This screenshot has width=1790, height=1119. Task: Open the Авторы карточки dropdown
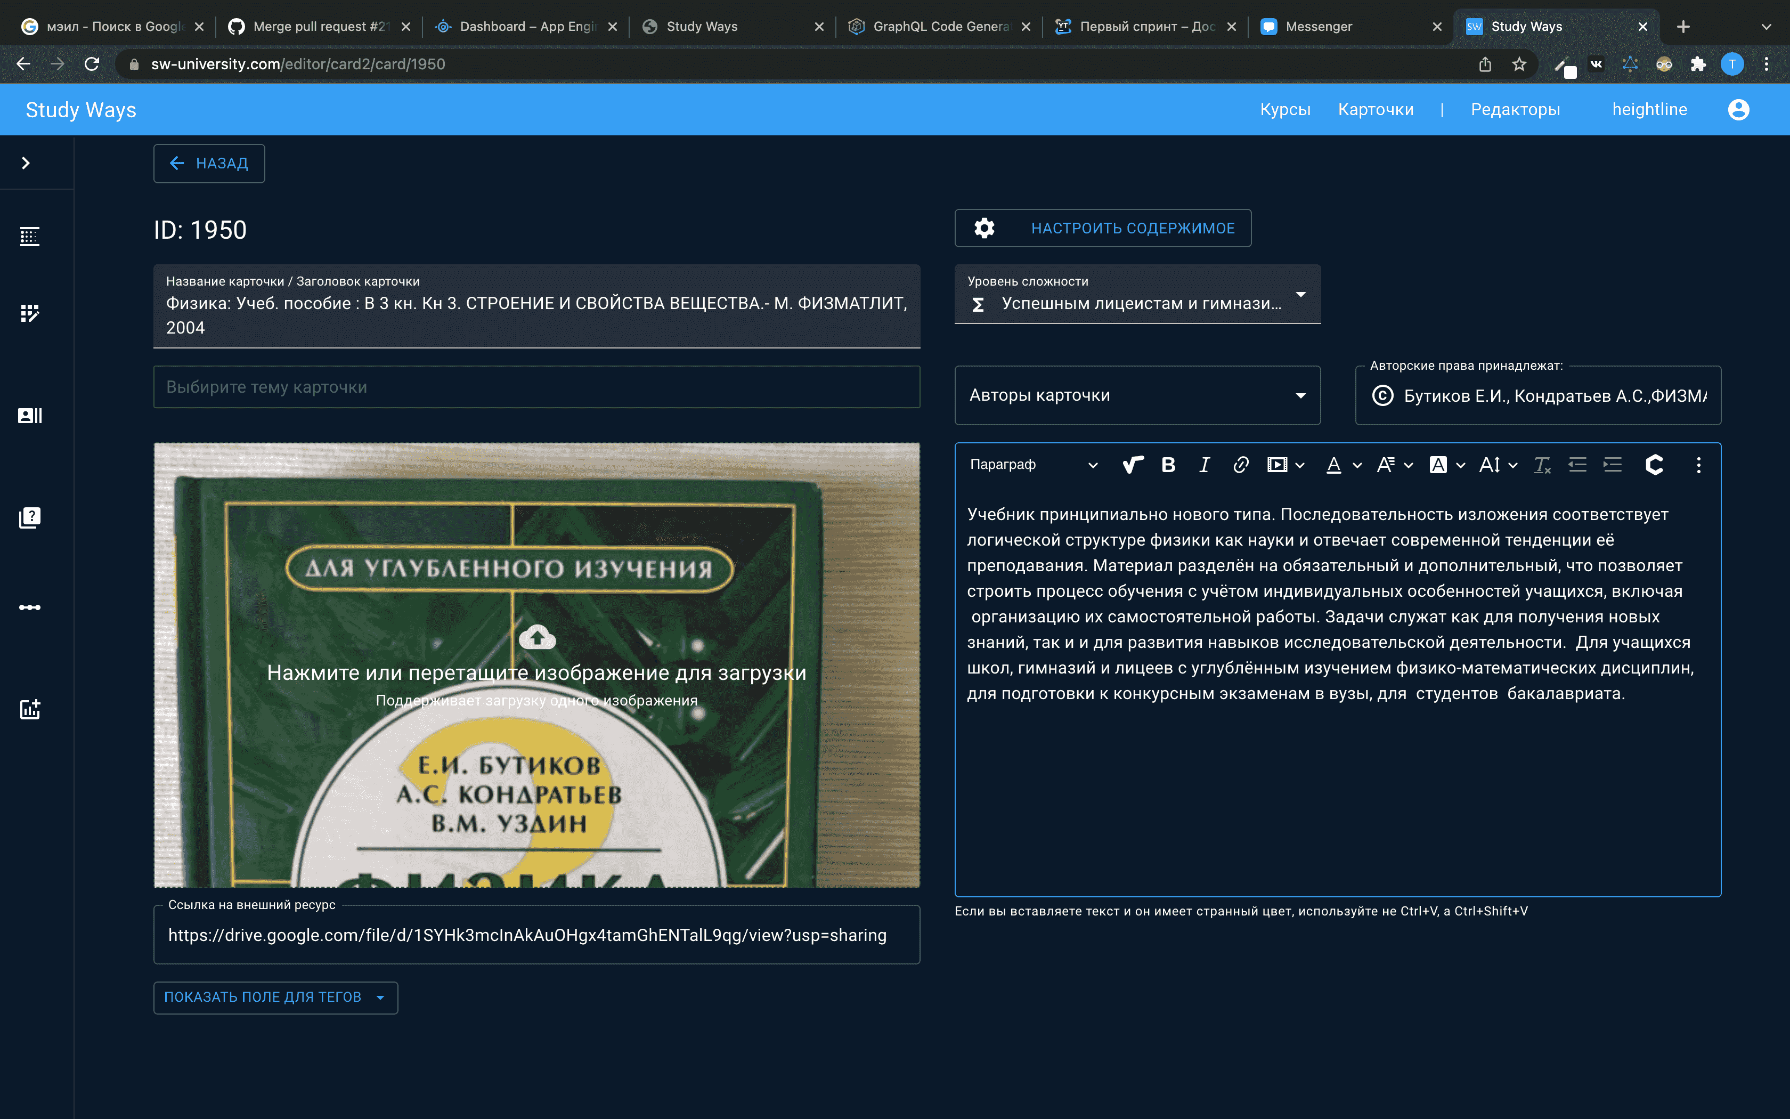point(1137,395)
